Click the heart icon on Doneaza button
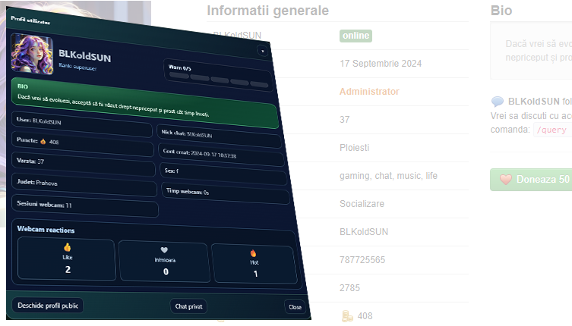The height and width of the screenshot is (326, 572). [506, 179]
